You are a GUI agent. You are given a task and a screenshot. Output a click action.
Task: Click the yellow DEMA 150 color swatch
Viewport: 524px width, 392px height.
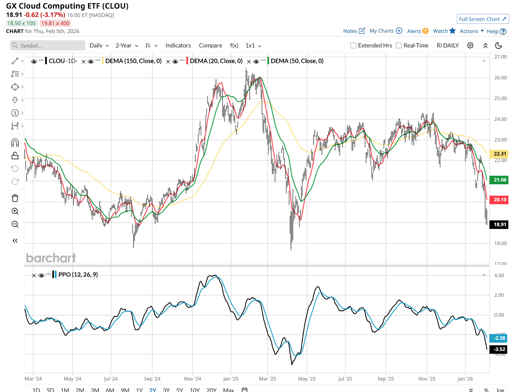point(103,61)
